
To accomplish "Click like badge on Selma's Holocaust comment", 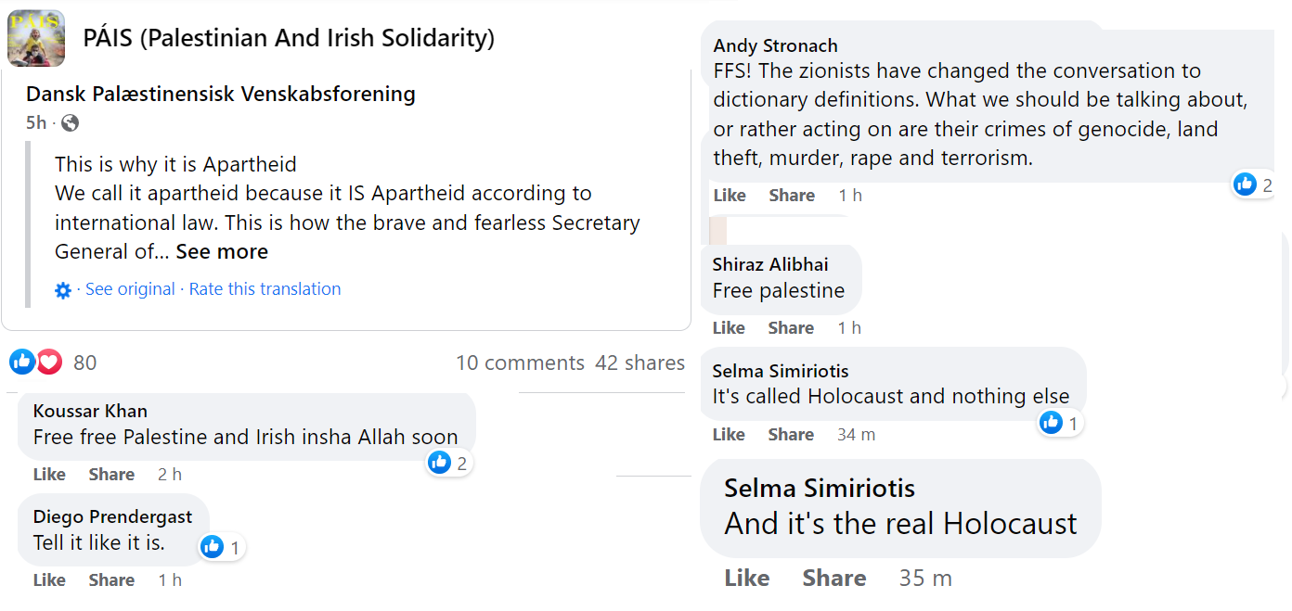I will click(1059, 424).
